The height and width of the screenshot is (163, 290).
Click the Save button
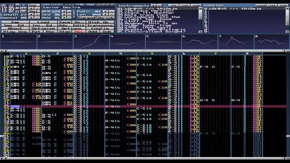[x=64, y=22]
